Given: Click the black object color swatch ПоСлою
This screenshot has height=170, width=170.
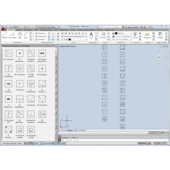Looking at the screenshot, I should coord(116,33).
